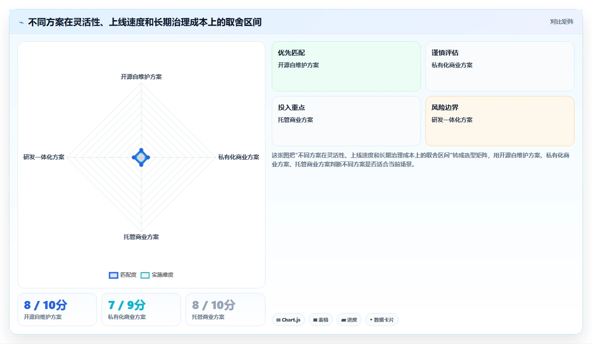This screenshot has width=592, height=344.
Task: Click radar axis label 开源自维护方案
Action: point(141,77)
